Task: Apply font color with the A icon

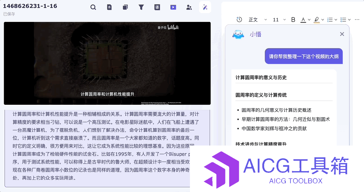Action: [303, 20]
